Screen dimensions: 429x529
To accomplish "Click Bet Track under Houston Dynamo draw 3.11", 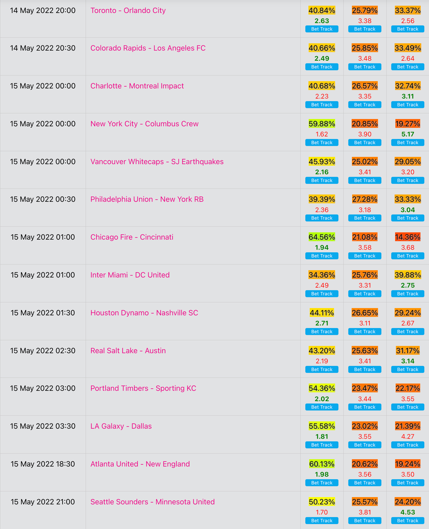I will coord(365,332).
